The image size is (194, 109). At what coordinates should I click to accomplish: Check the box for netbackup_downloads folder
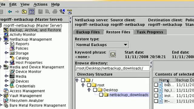tap(101, 95)
